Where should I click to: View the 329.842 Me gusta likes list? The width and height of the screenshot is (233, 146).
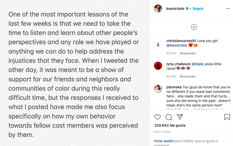click(170, 125)
